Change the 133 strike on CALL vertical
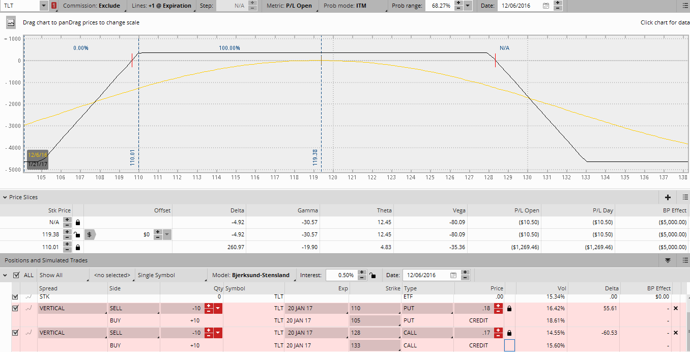This screenshot has width=690, height=352. pyautogui.click(x=375, y=345)
